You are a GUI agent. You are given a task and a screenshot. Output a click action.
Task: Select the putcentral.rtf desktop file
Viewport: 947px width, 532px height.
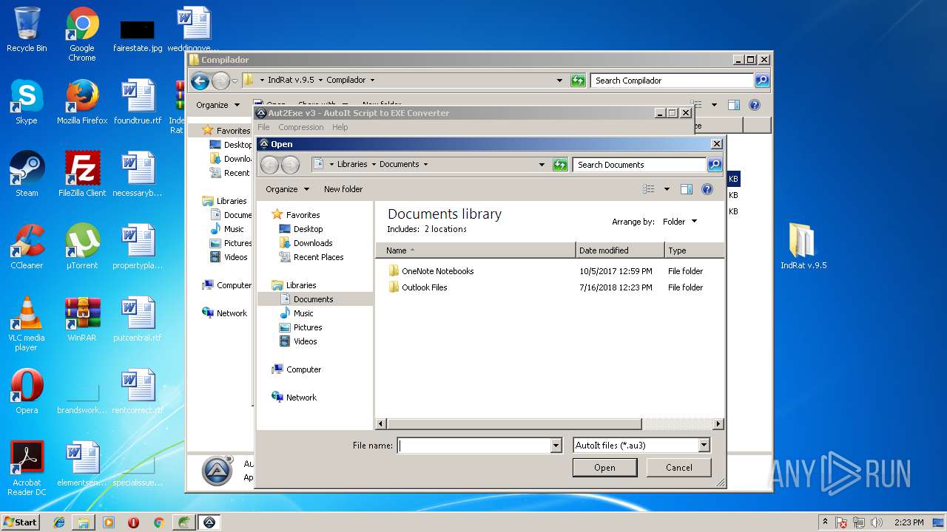coord(138,319)
